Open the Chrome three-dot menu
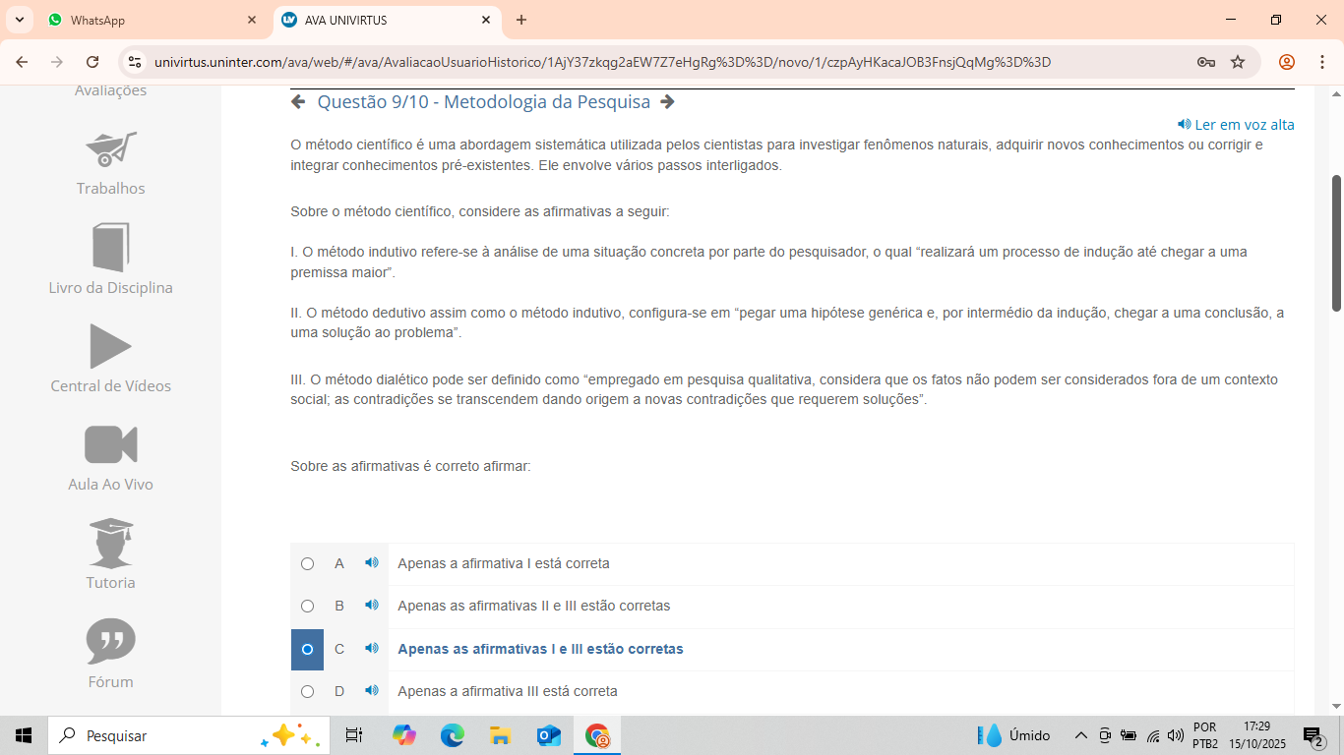Viewport: 1344px width, 755px height. [1321, 62]
